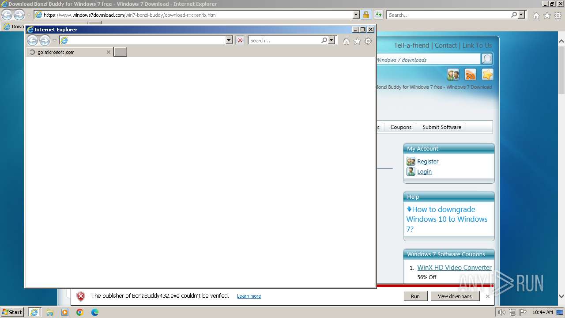Click the Action Center flag tray icon
The image size is (565, 318).
coord(523,312)
